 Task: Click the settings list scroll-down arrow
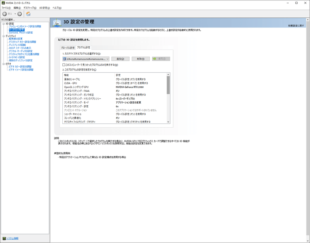(x=168, y=122)
